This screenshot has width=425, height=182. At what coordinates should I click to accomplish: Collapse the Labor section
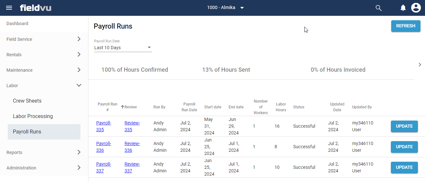coord(79,86)
